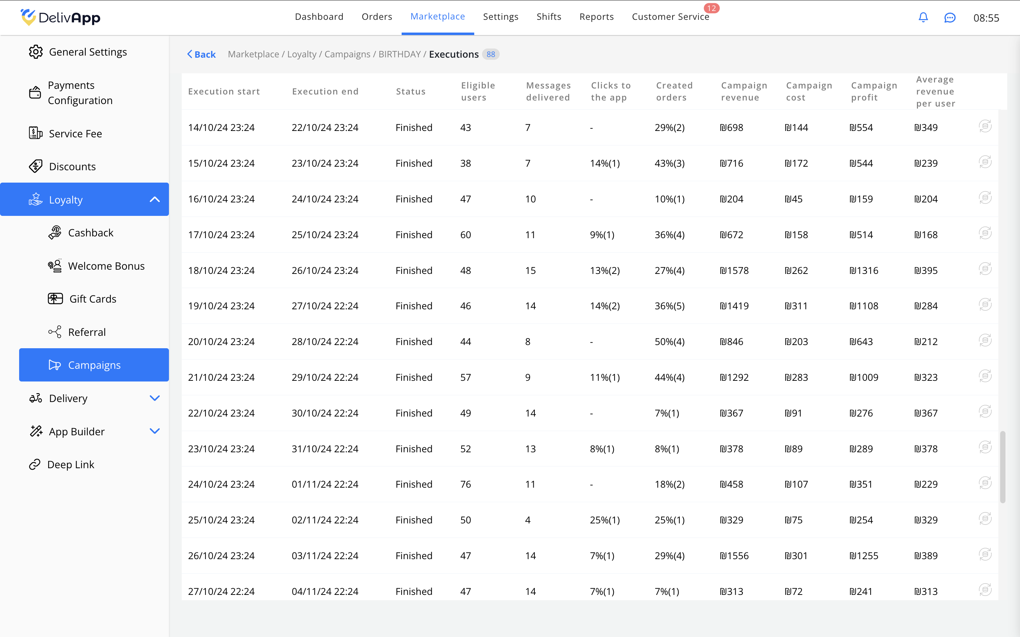The width and height of the screenshot is (1020, 637).
Task: Expand the Delivery section
Action: [155, 398]
